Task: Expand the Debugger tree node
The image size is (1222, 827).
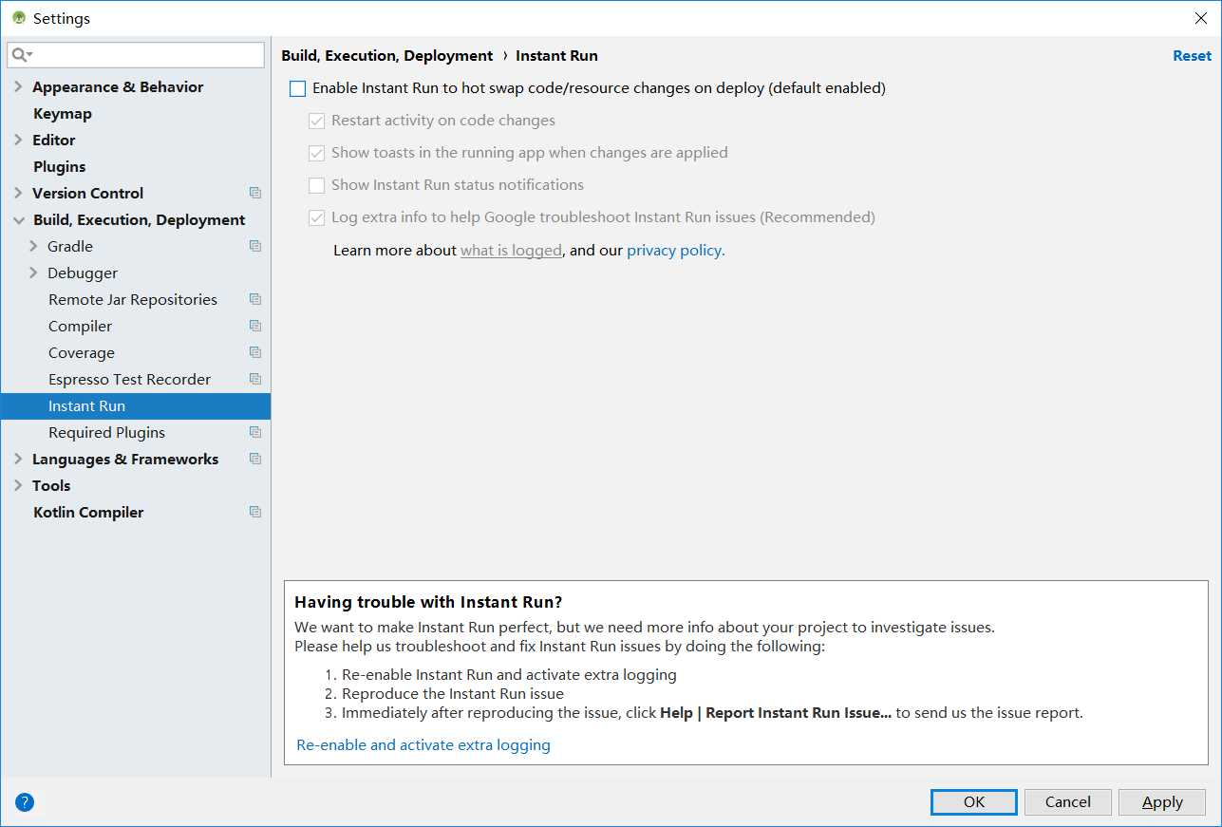Action: [33, 273]
